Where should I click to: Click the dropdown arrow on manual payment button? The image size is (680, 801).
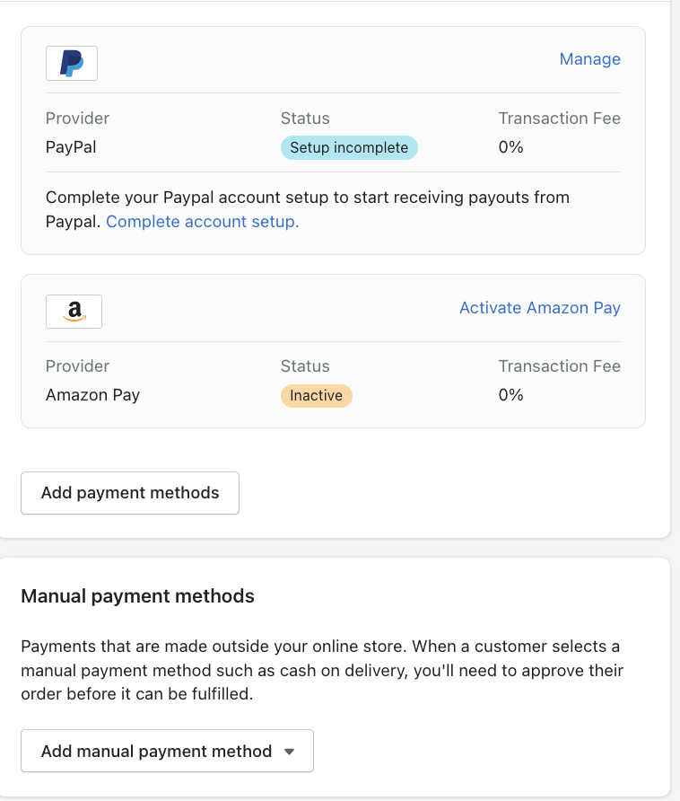290,752
